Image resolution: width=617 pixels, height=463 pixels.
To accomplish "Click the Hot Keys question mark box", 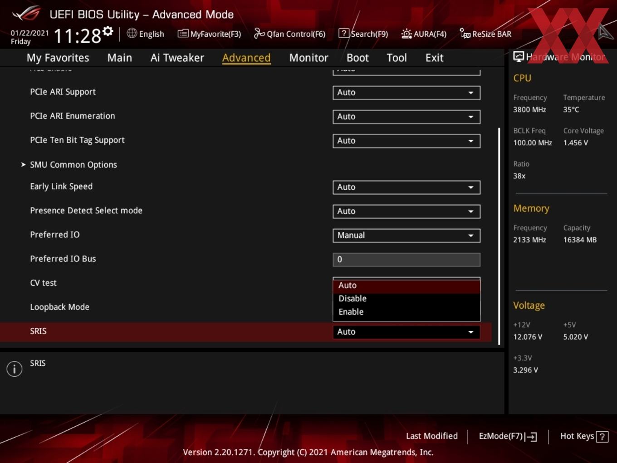I will click(x=602, y=437).
